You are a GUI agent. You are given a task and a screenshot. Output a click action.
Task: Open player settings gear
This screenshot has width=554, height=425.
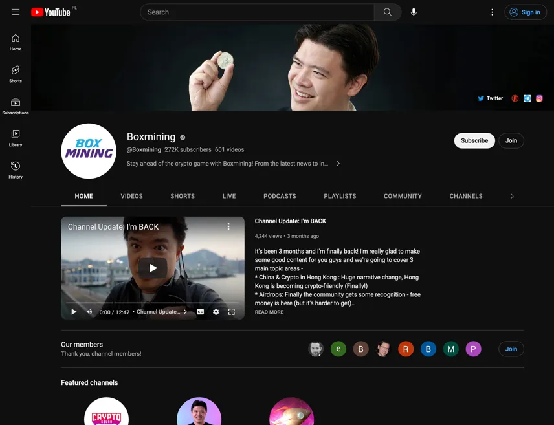(x=216, y=312)
